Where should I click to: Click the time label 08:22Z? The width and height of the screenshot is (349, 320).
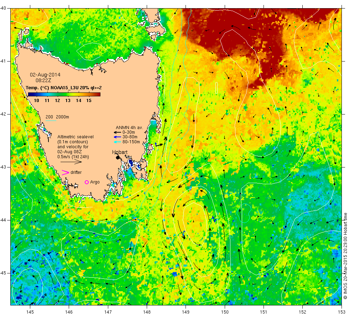point(43,80)
